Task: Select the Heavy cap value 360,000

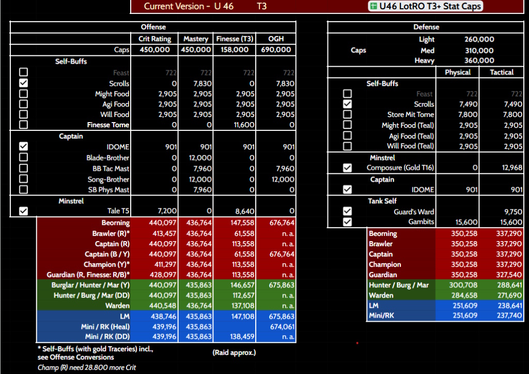Action: 479,61
